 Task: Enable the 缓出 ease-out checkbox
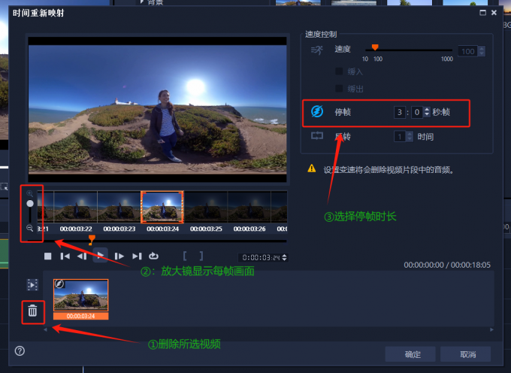pos(339,88)
